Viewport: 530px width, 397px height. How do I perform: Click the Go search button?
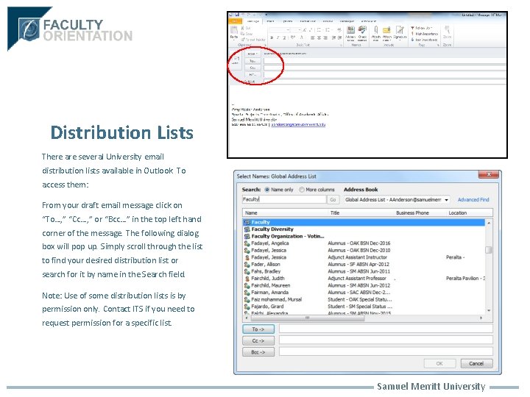click(x=333, y=200)
